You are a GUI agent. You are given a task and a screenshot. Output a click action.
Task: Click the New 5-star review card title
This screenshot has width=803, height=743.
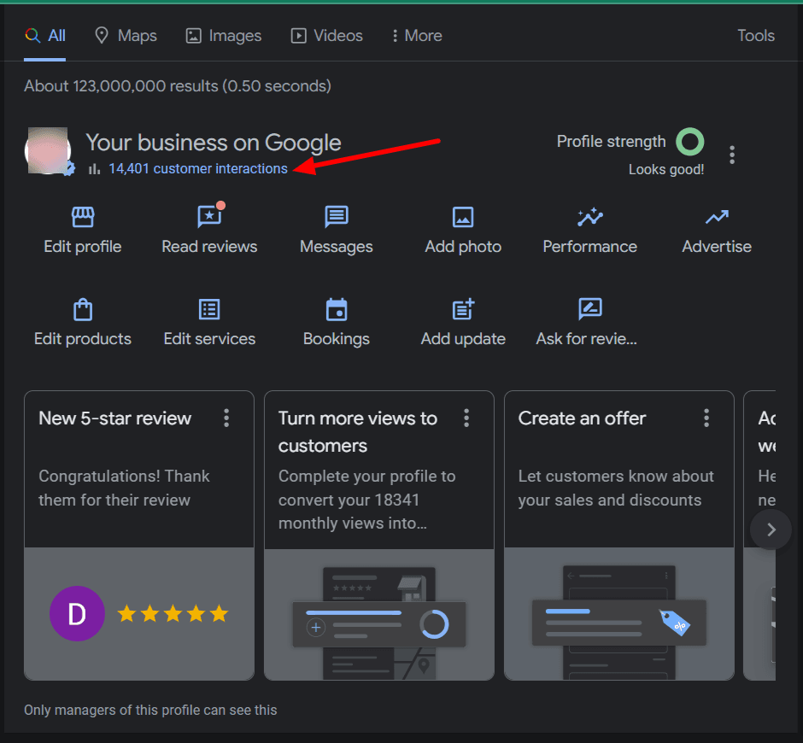[114, 418]
